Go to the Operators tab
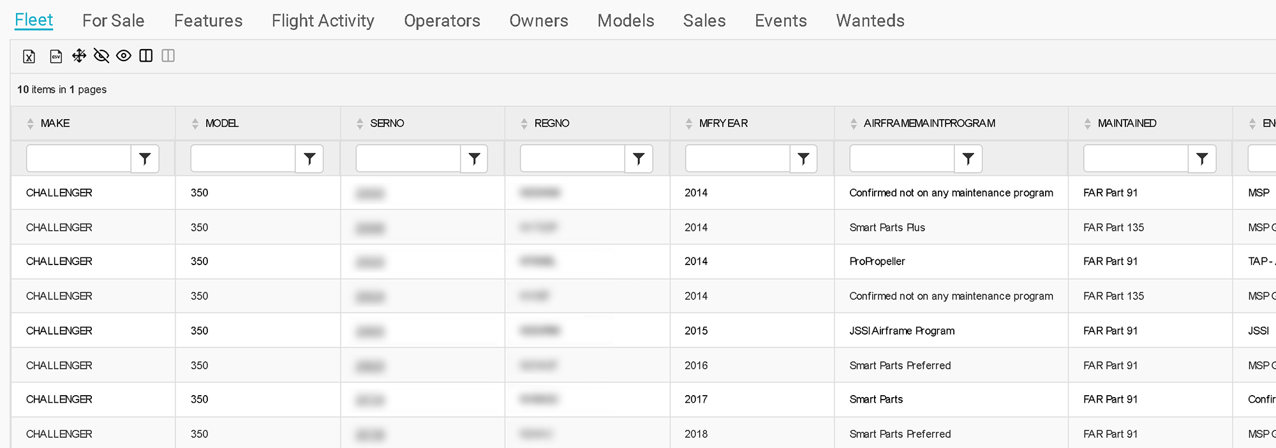Screen dimensions: 1276x448 click(442, 20)
